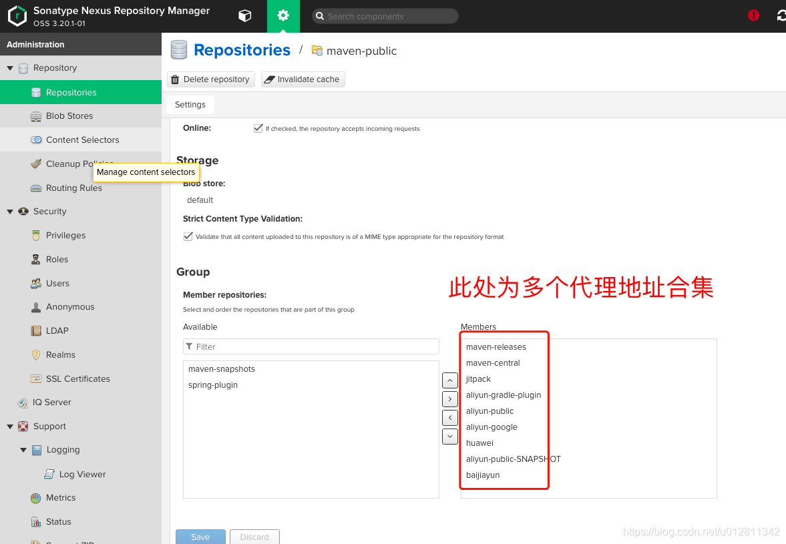The height and width of the screenshot is (544, 786).
Task: Click the search magnifier icon
Action: point(319,16)
